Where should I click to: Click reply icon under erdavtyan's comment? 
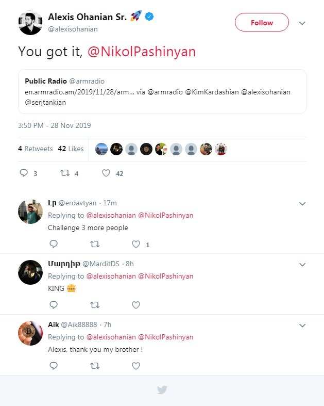point(54,244)
